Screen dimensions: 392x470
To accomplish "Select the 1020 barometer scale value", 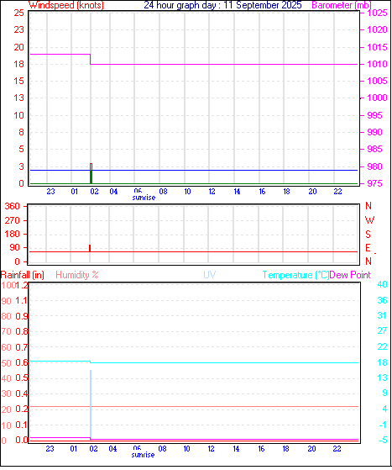I will (377, 29).
